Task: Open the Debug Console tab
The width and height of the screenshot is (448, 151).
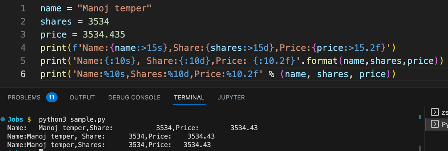Action: pyautogui.click(x=134, y=98)
